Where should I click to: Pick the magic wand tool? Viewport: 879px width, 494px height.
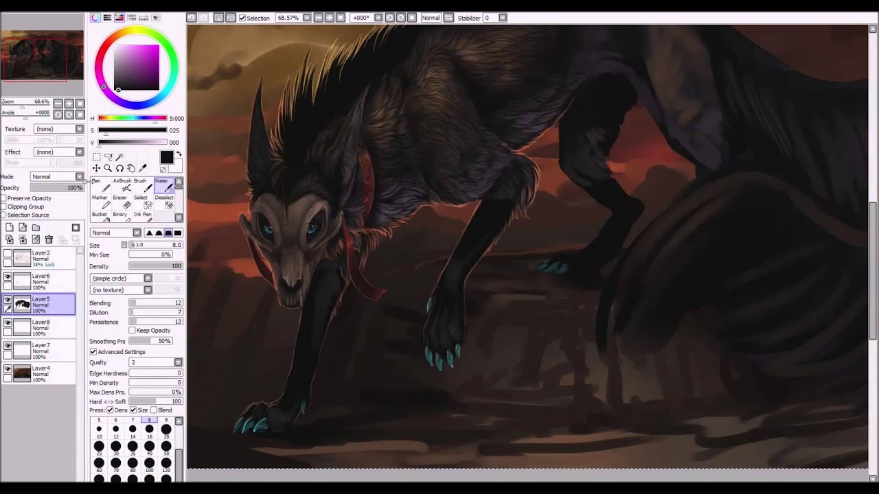pyautogui.click(x=119, y=157)
